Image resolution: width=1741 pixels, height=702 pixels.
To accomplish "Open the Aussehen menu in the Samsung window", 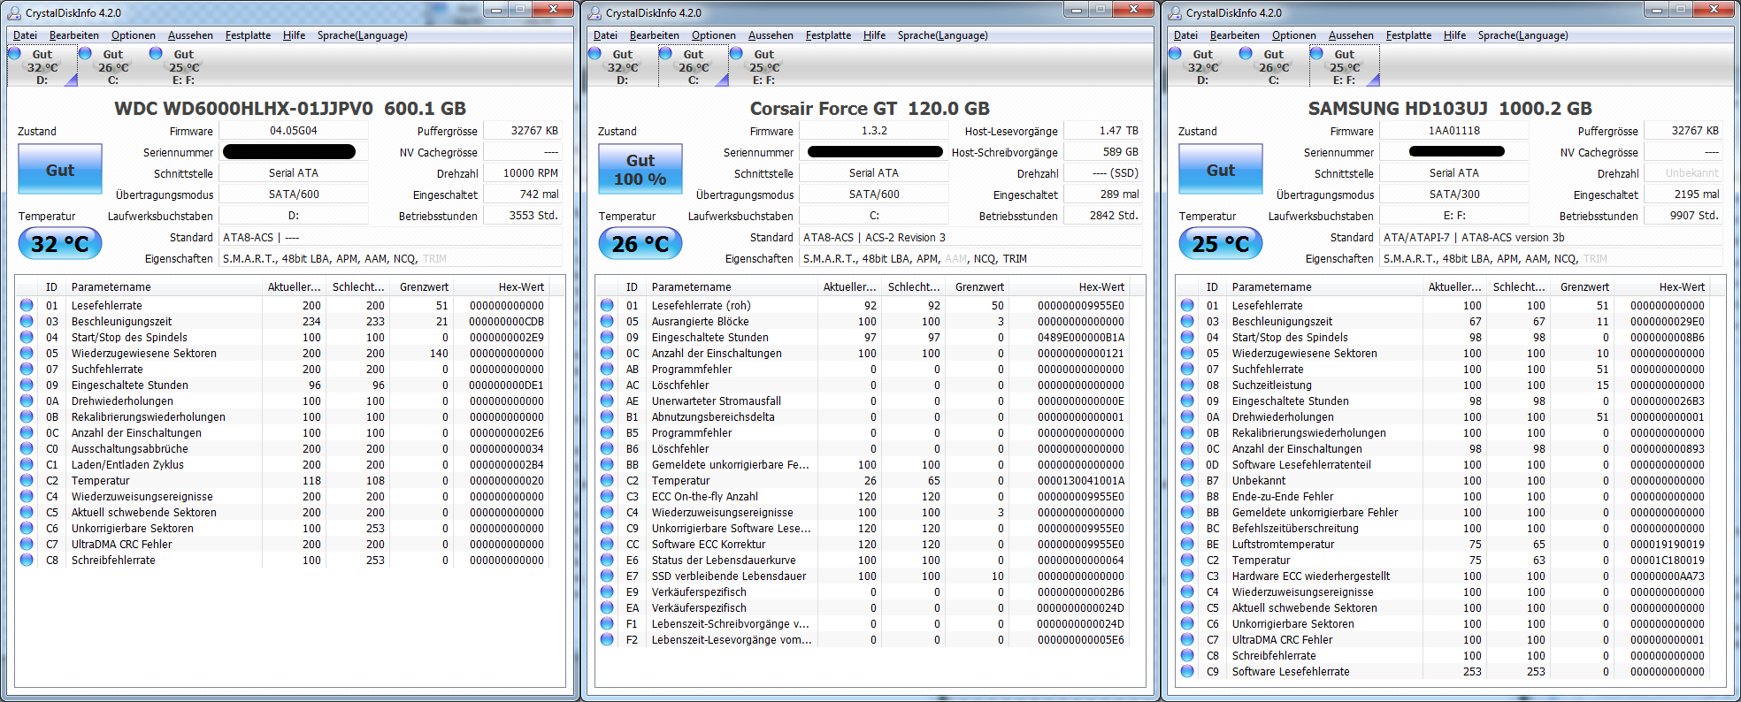I will (x=1351, y=35).
